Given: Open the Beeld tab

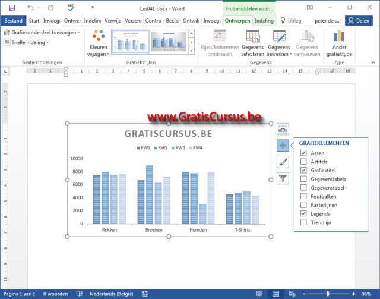Looking at the screenshot, I should pos(172,21).
